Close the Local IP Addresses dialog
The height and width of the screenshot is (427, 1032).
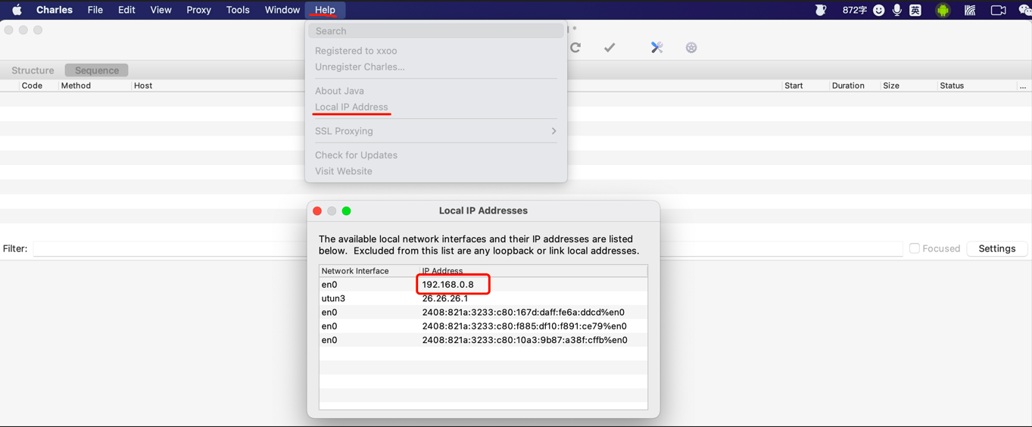(317, 211)
